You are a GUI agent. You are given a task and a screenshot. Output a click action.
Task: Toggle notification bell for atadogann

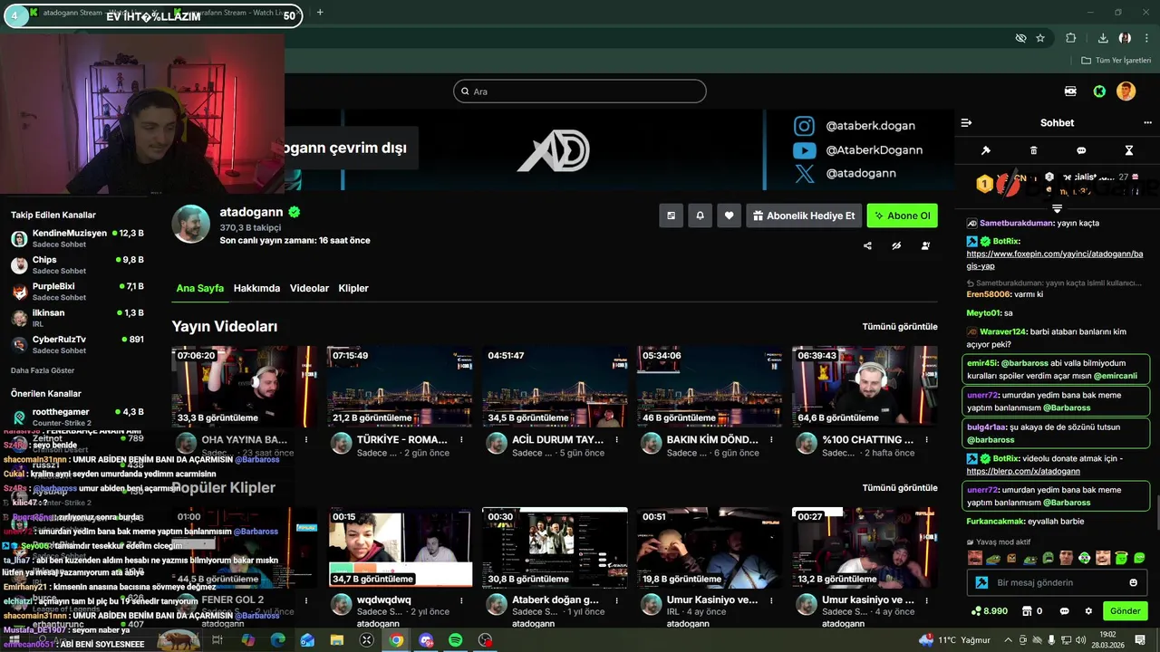pos(700,216)
